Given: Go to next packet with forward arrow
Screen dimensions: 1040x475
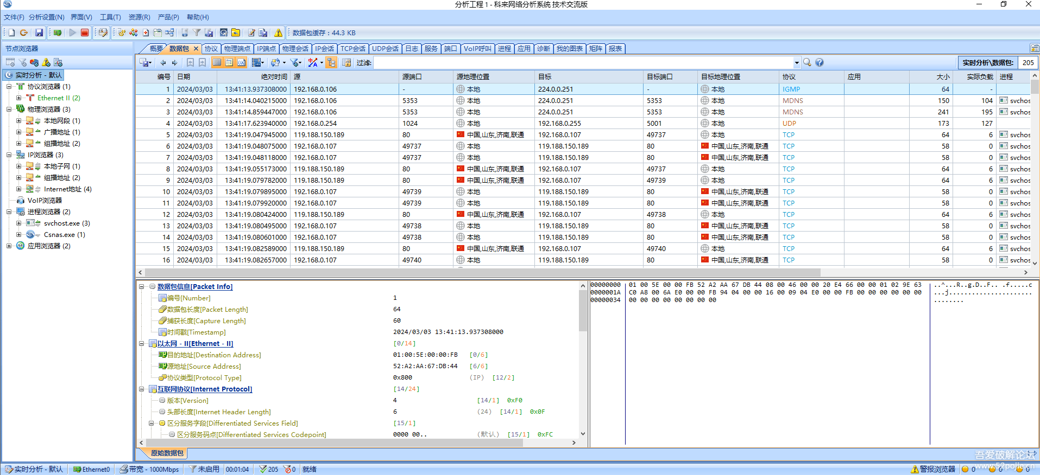Looking at the screenshot, I should point(174,62).
